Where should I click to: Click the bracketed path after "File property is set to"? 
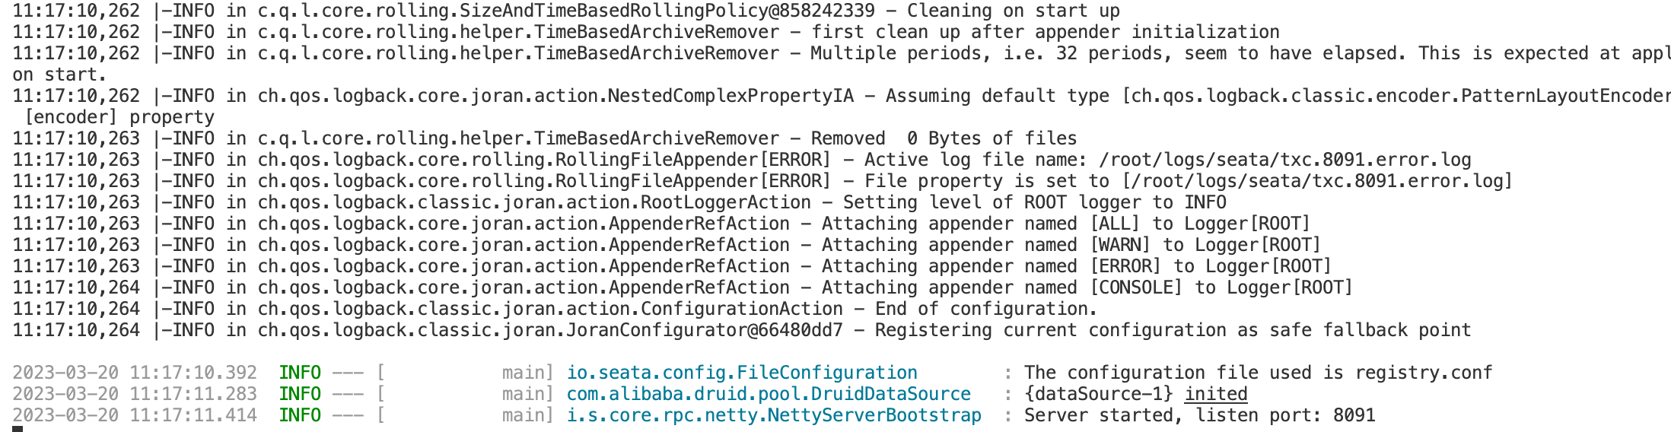pos(1316,181)
